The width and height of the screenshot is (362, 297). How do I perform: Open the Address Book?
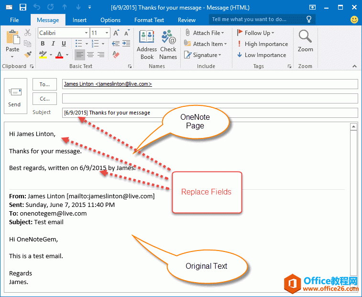point(147,44)
